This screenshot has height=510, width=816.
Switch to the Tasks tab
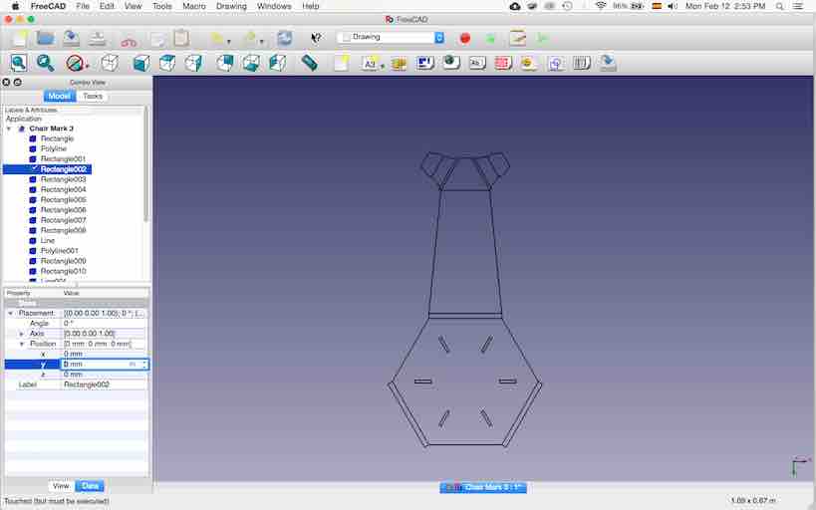pos(92,97)
